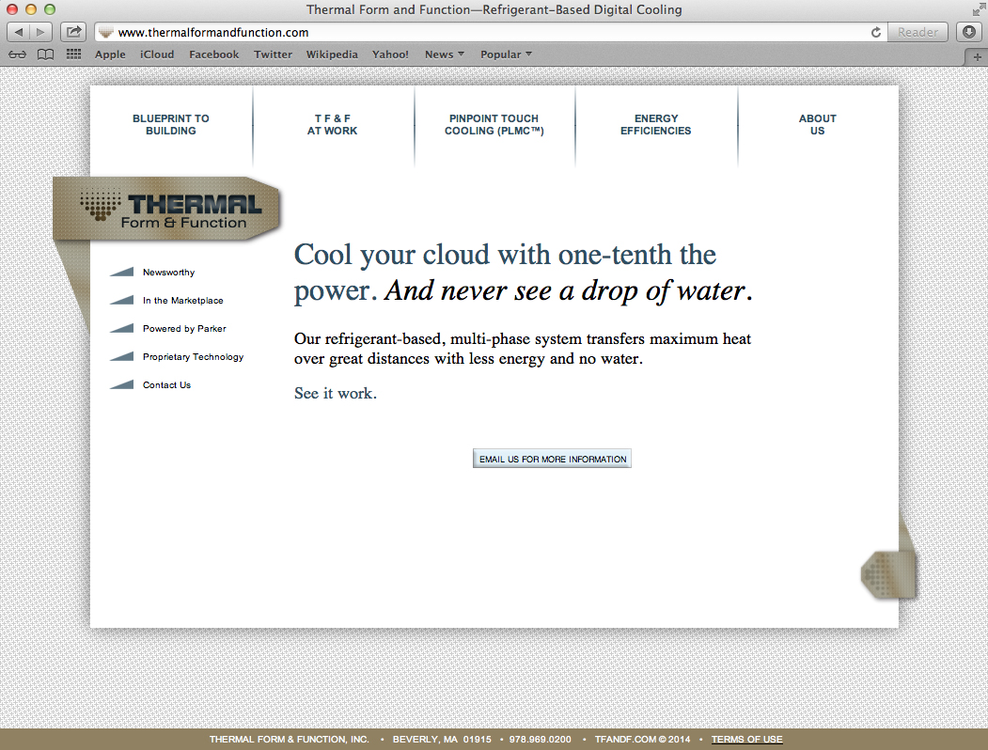Click the URL address field

tap(489, 32)
